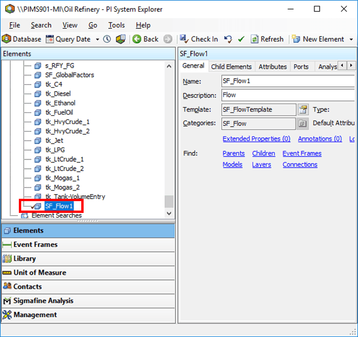Expand the Query Date dropdown arrow
358x337 pixels.
click(x=98, y=39)
